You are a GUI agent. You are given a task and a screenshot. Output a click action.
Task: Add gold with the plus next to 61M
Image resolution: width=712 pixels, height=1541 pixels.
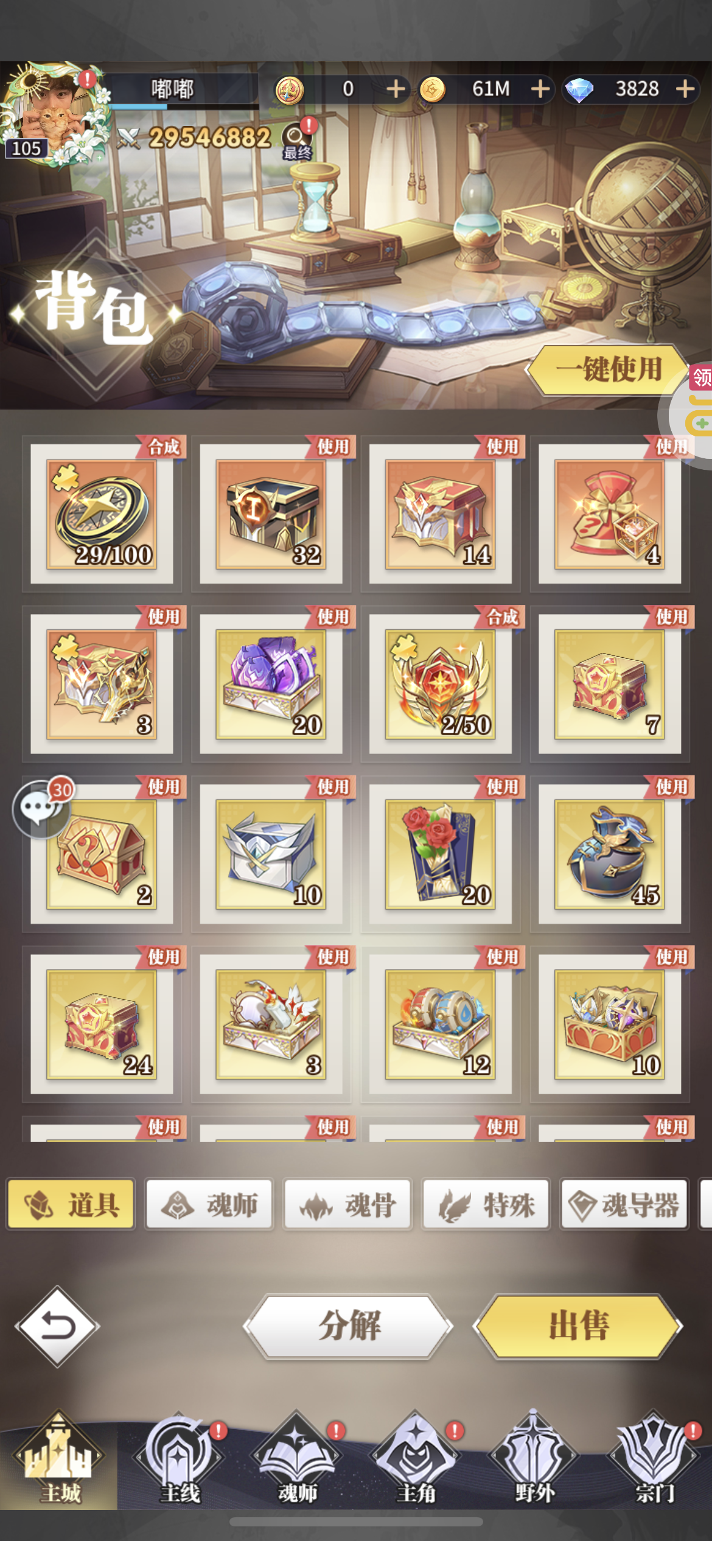540,89
